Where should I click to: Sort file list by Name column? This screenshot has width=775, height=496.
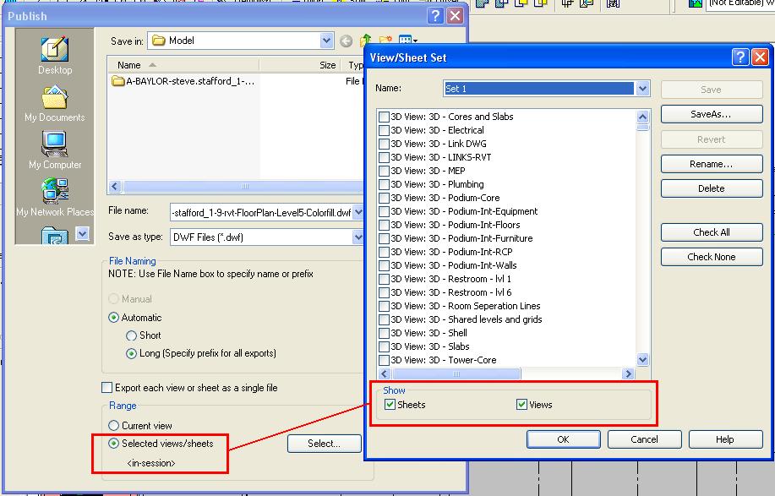[183, 65]
